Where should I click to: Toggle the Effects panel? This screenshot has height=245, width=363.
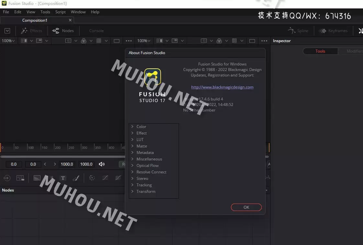[31, 30]
